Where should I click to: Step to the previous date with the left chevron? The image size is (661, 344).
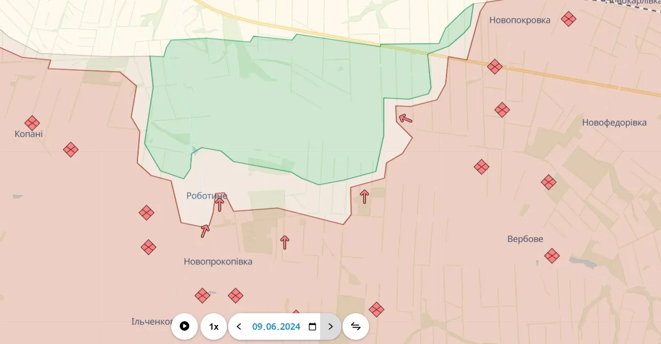coord(238,326)
